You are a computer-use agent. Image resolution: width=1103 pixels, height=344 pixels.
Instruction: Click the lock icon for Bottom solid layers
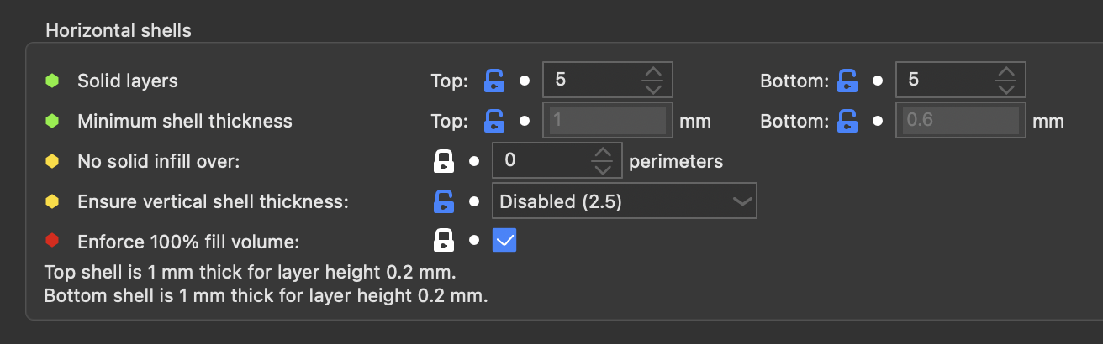[847, 81]
